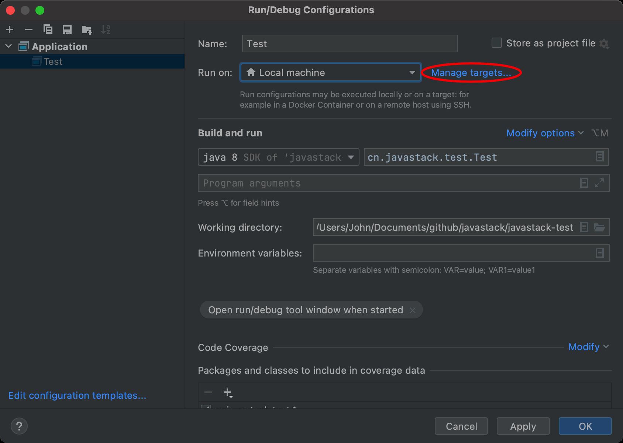Click the Save Configuration floppy icon
Viewport: 623px width, 443px height.
point(67,29)
